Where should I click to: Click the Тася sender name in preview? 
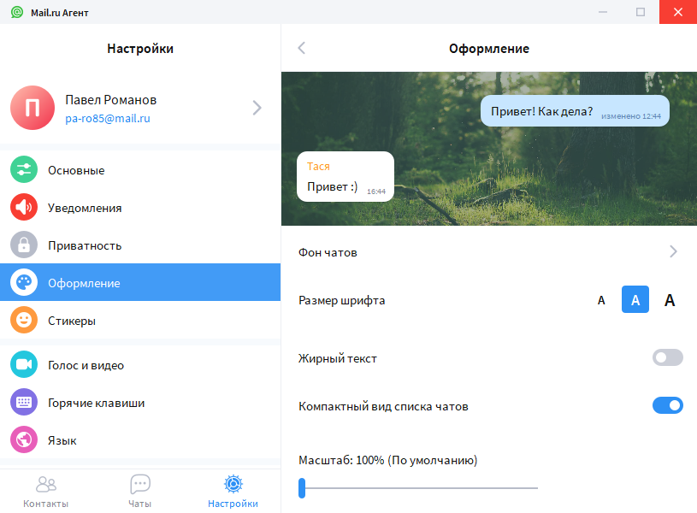[318, 166]
